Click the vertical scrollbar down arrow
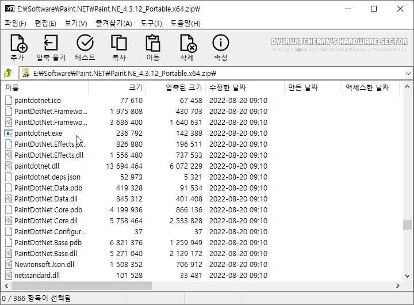The width and height of the screenshot is (414, 305). click(408, 276)
